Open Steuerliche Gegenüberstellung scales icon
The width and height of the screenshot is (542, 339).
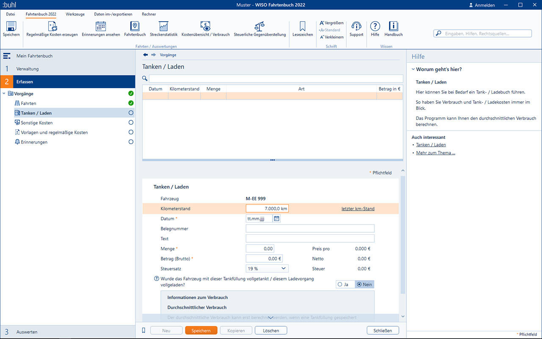point(260,26)
